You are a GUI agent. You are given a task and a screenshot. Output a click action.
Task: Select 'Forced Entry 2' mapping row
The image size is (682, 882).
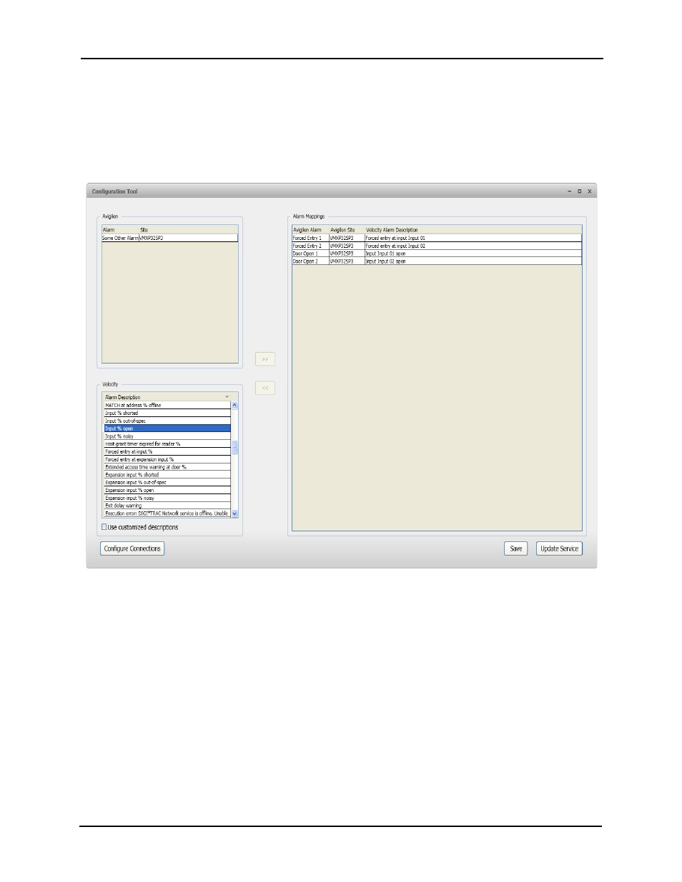pos(437,246)
